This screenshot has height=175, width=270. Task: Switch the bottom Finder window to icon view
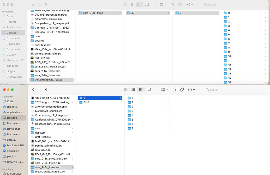(126, 90)
